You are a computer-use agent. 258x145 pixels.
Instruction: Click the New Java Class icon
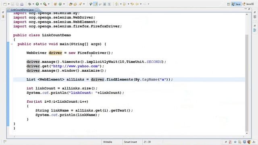(x=60, y=4)
